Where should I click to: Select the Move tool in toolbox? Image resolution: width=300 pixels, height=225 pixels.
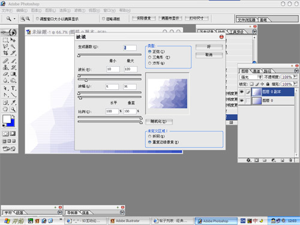point(13,40)
